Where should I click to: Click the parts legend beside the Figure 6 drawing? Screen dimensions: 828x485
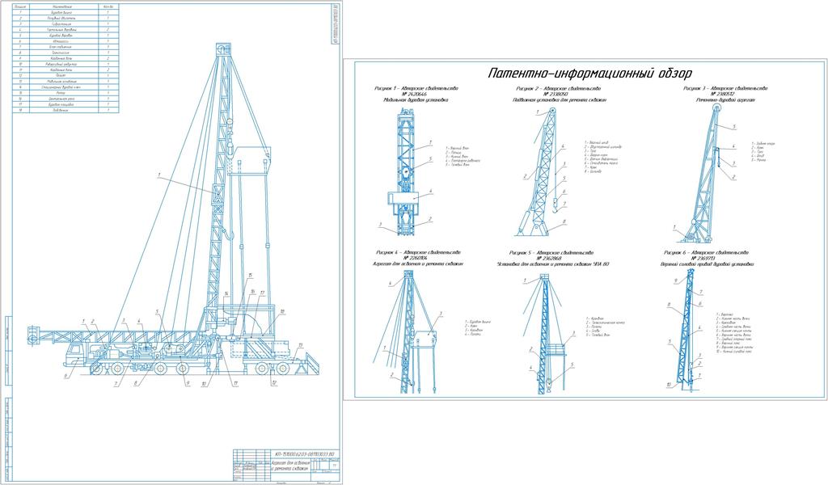point(734,332)
